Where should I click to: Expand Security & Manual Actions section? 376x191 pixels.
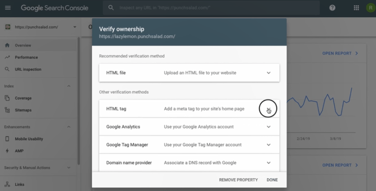tap(69, 168)
